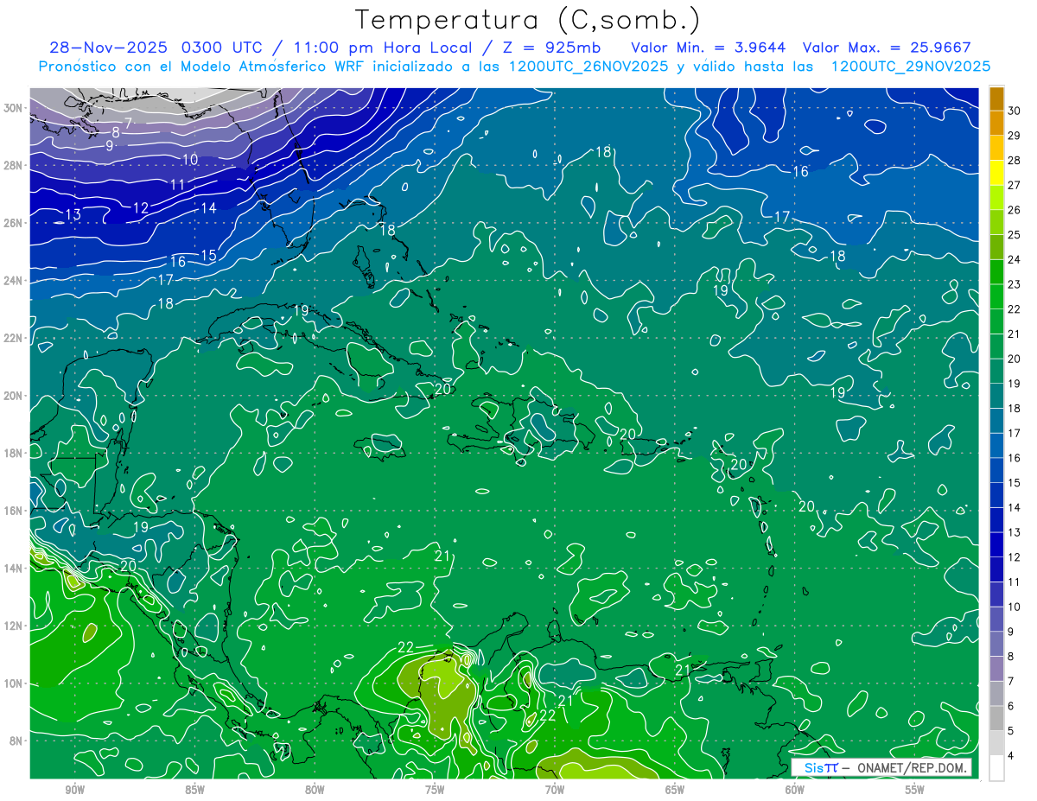Click the teal legend band between 18 and 19

(996, 396)
